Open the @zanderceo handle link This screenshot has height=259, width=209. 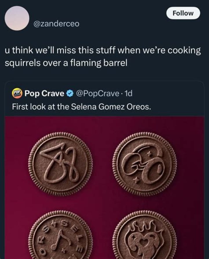pyautogui.click(x=56, y=24)
